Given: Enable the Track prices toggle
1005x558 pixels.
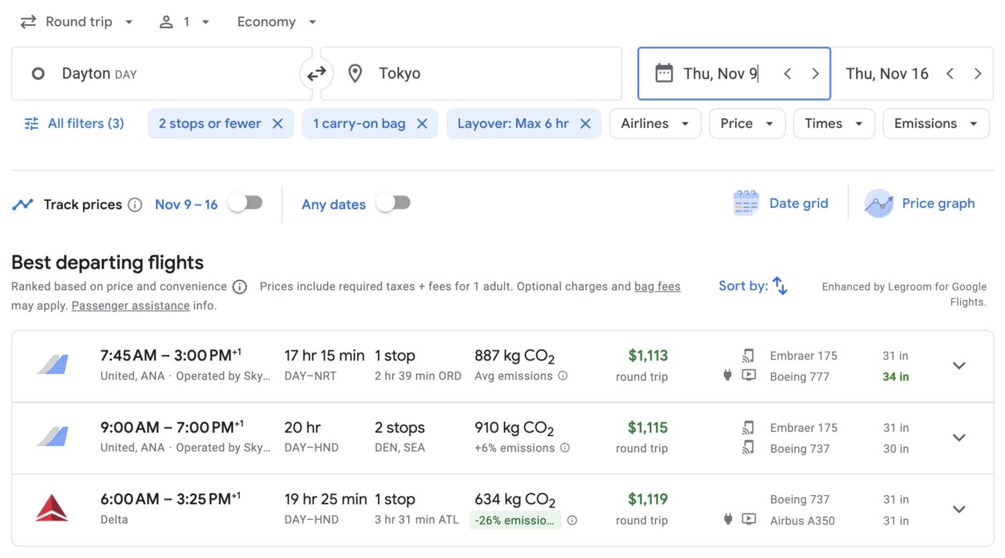Looking at the screenshot, I should (245, 204).
